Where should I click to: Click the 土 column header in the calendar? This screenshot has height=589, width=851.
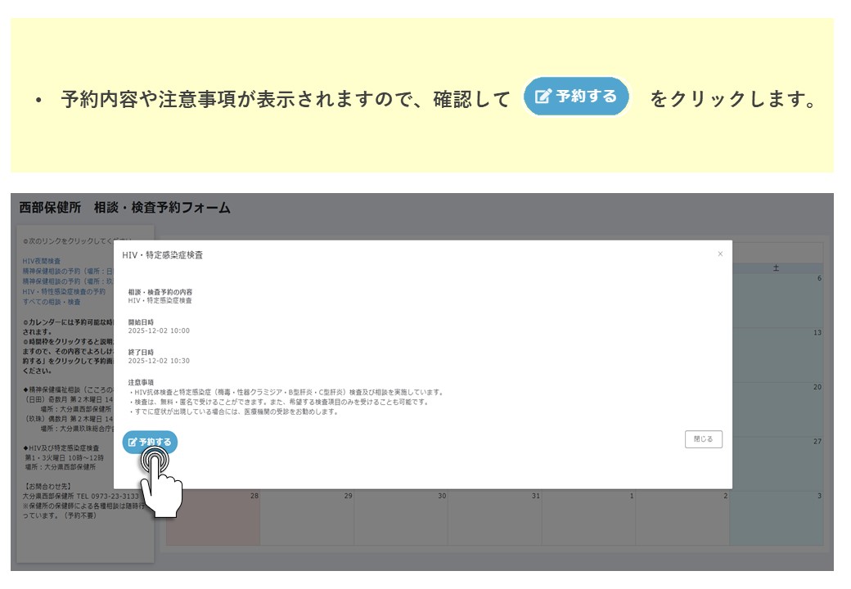[x=777, y=268]
